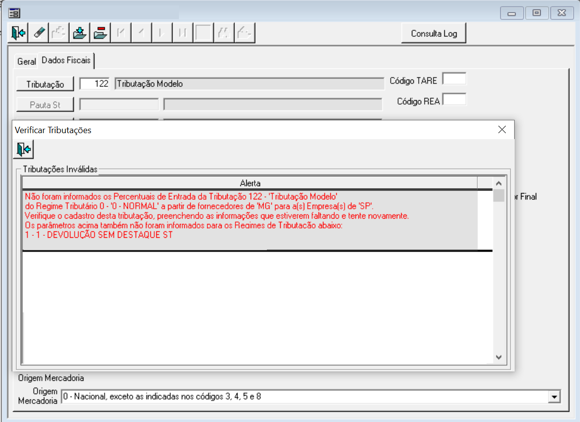Click the Pauta St description field

click(x=273, y=104)
